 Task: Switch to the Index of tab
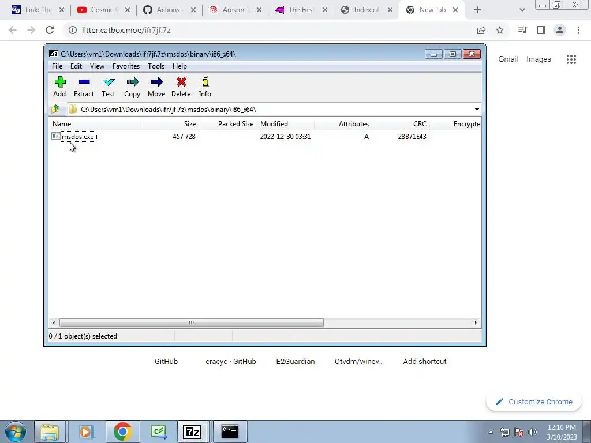point(366,10)
